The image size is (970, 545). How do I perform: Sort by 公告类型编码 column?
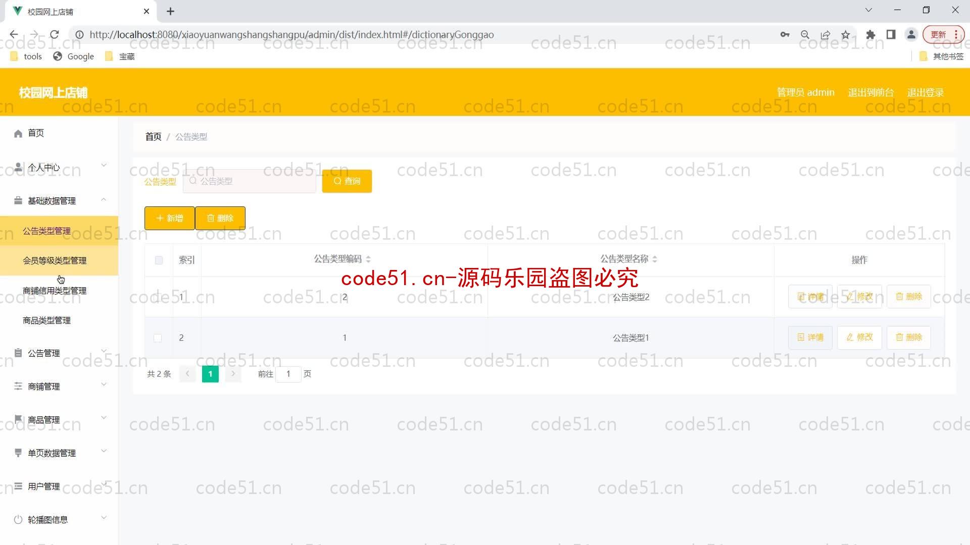pos(368,259)
